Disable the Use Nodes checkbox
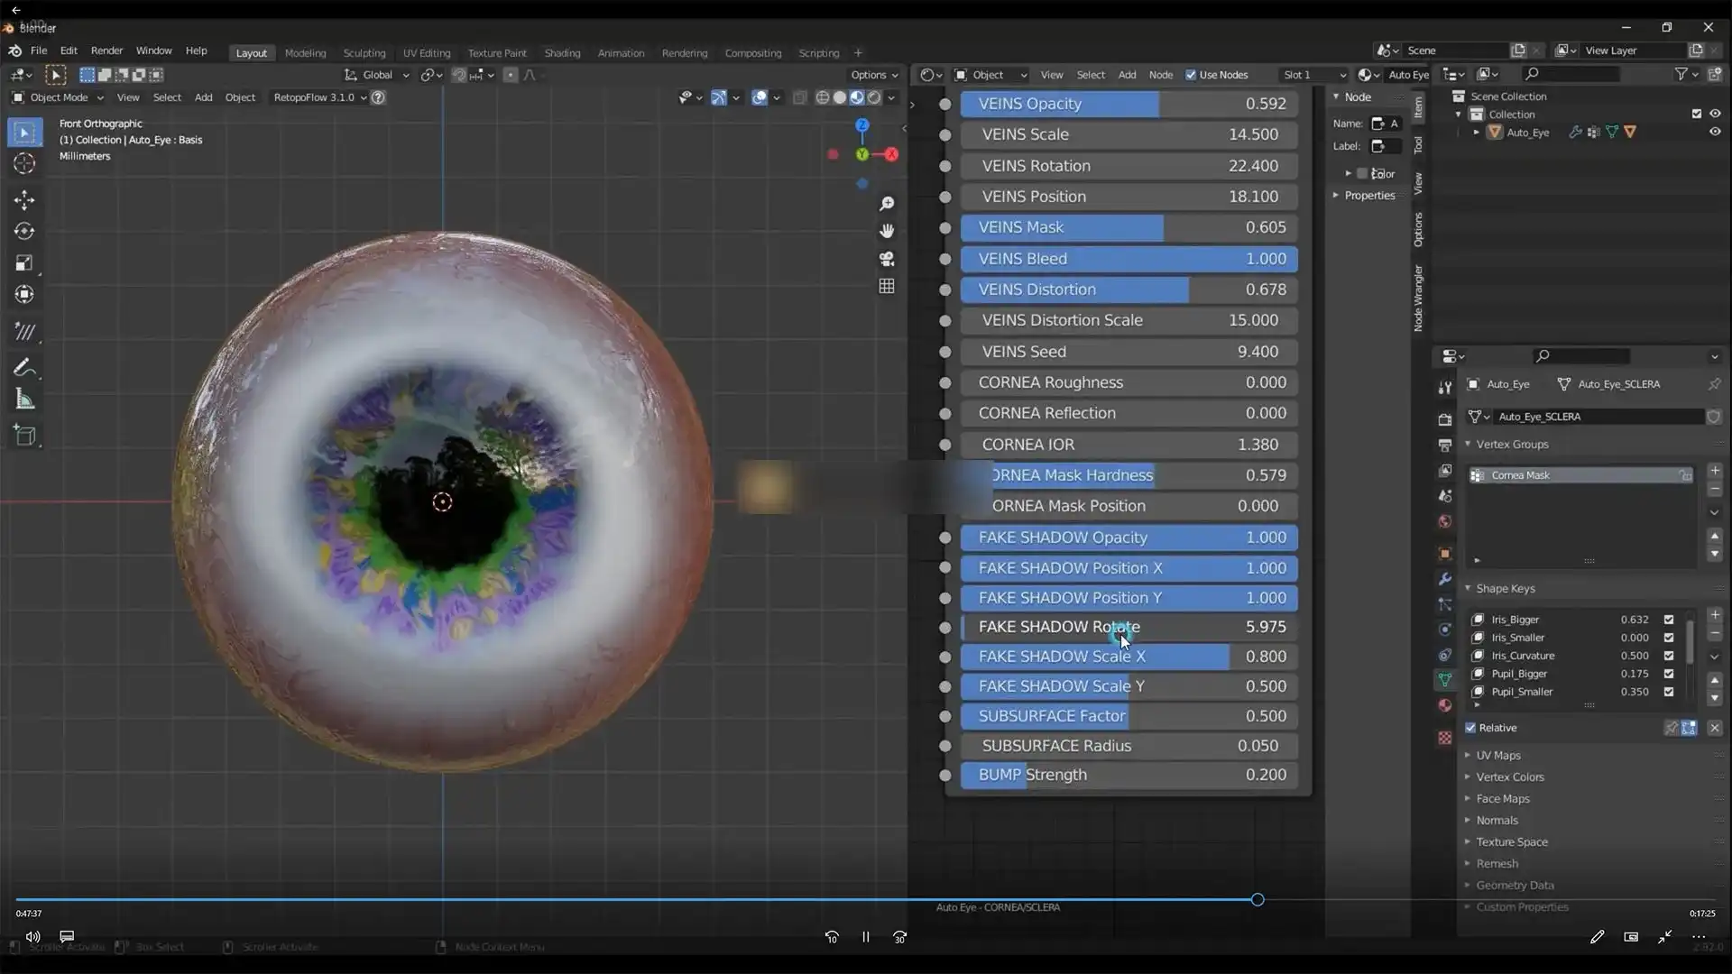The width and height of the screenshot is (1732, 974). (x=1191, y=75)
